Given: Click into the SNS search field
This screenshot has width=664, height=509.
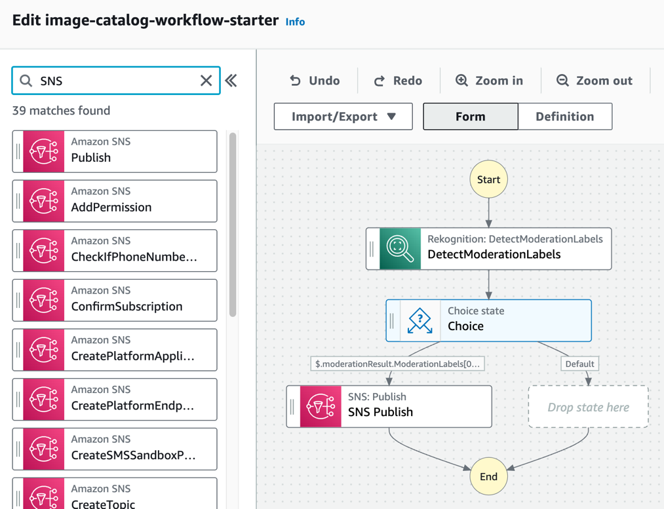Looking at the screenshot, I should pos(116,81).
